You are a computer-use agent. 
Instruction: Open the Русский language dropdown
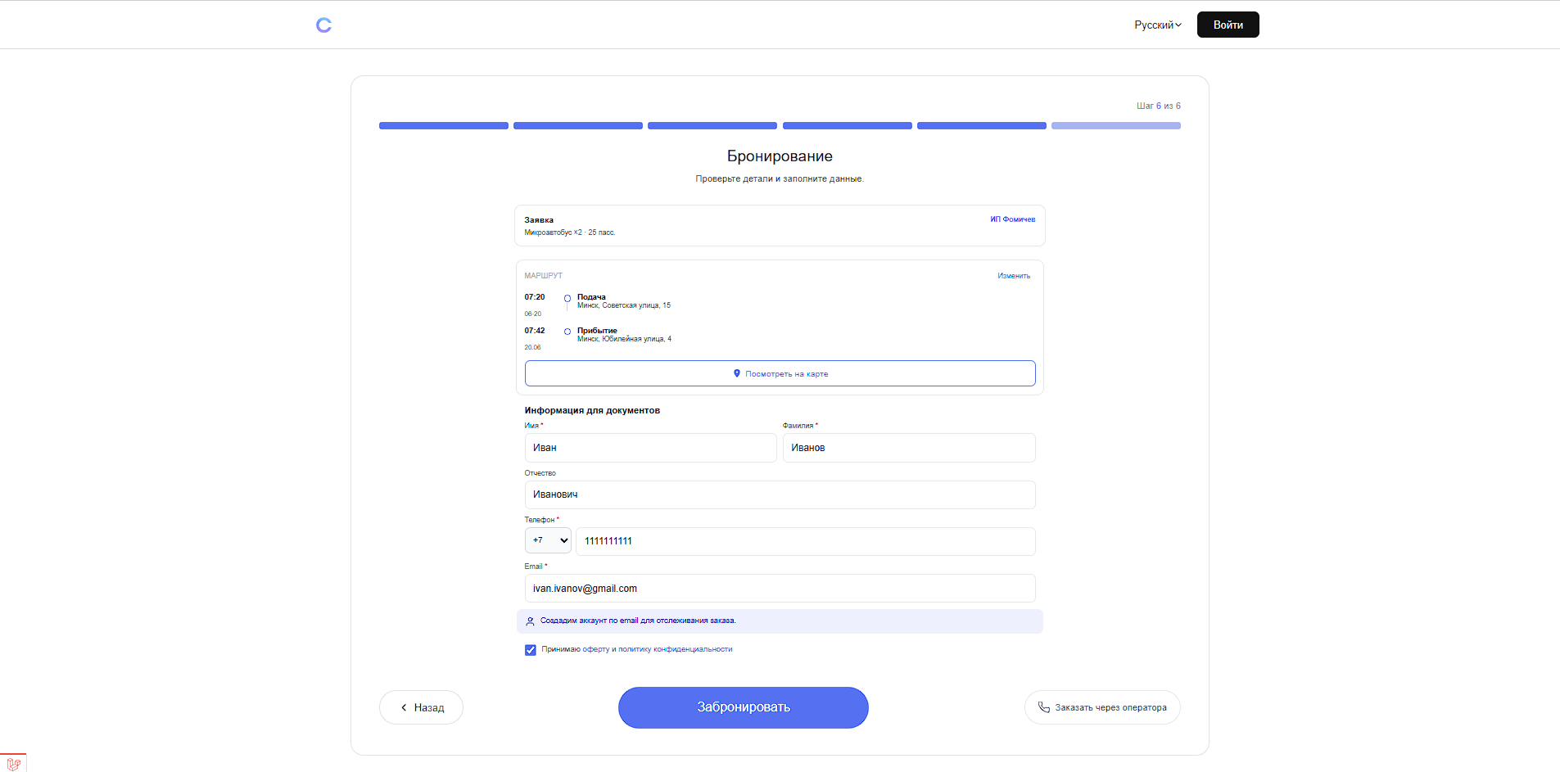pyautogui.click(x=1157, y=25)
